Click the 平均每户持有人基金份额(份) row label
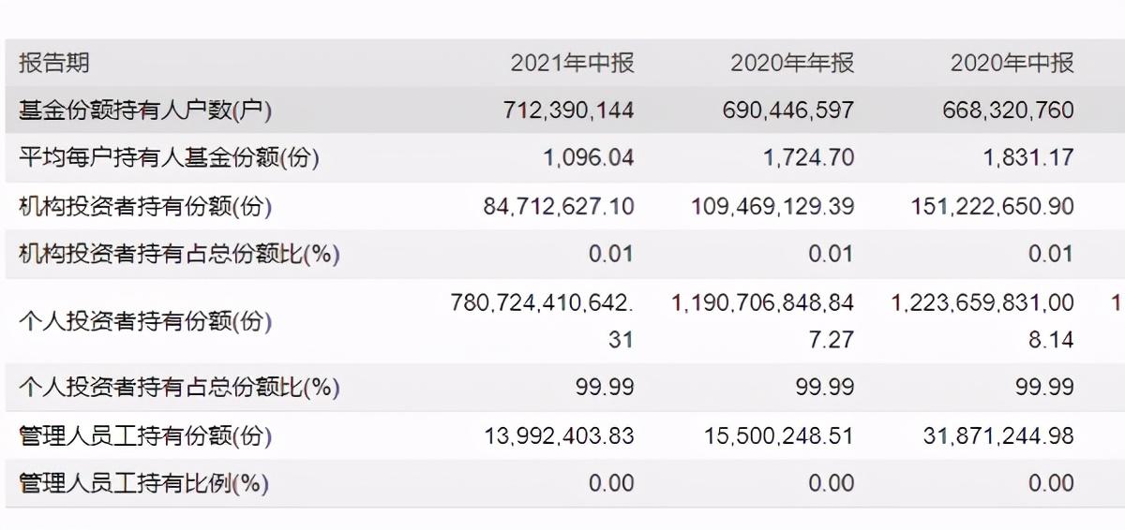The image size is (1125, 530). (x=169, y=158)
